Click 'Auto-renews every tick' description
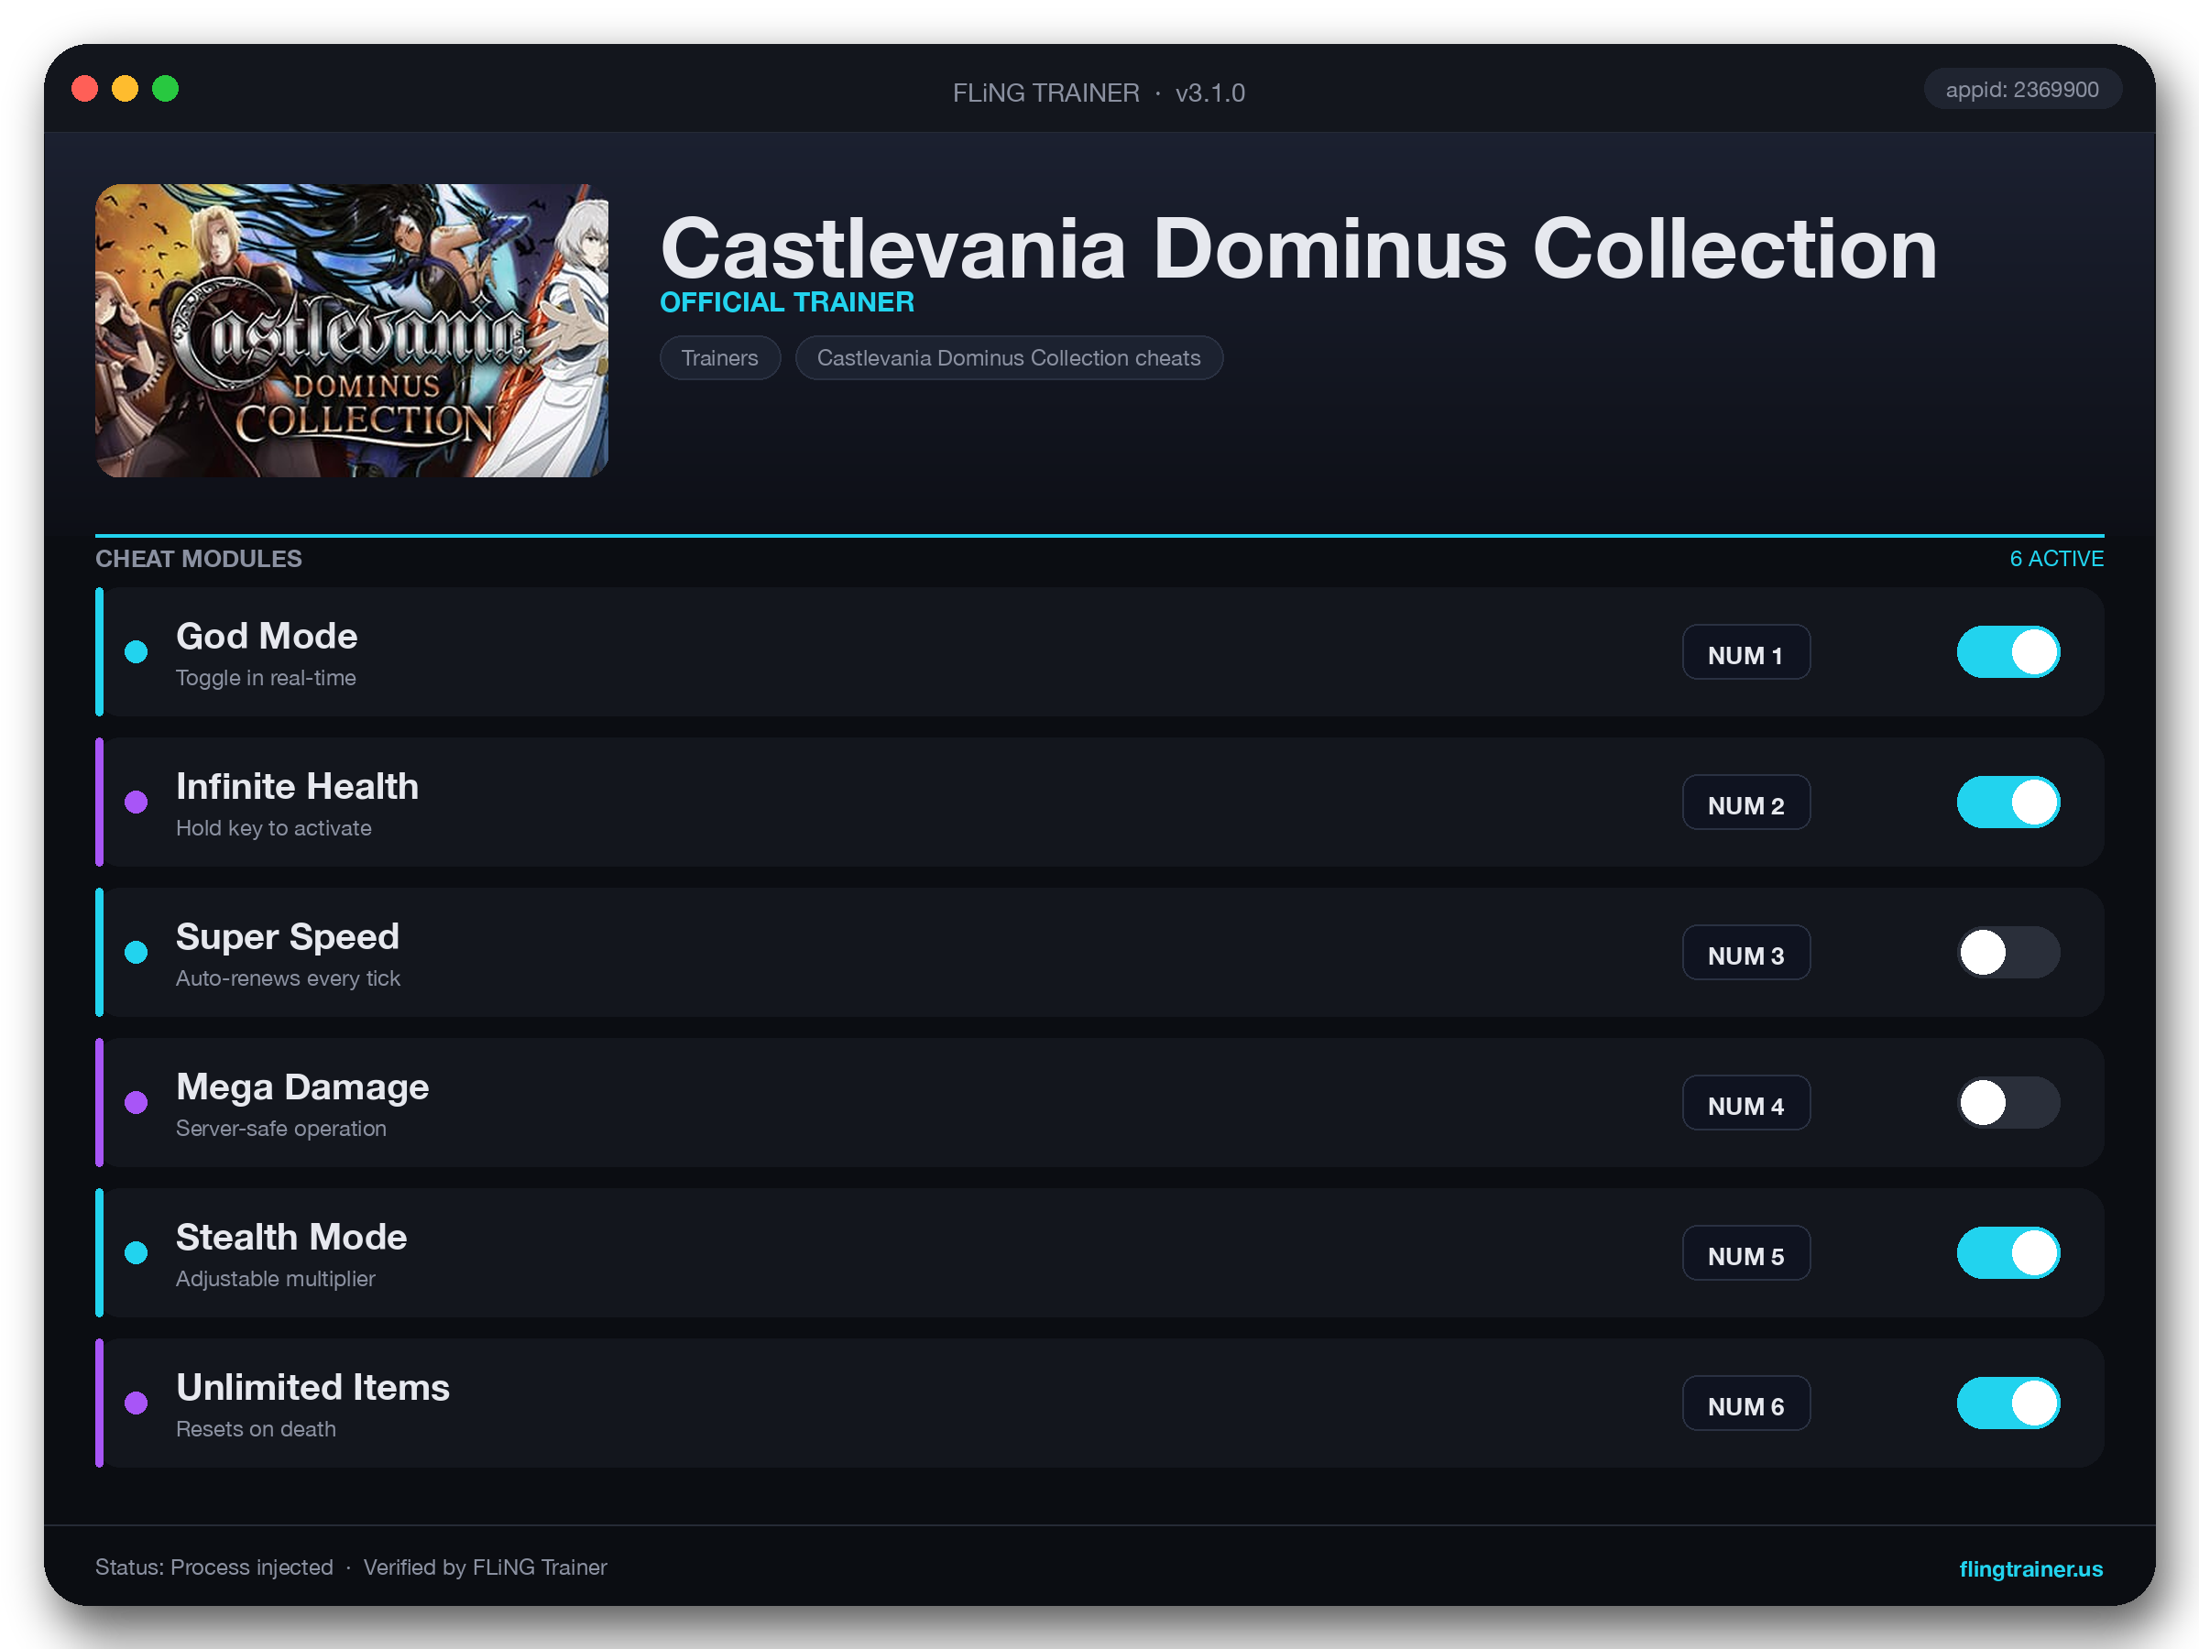The height and width of the screenshot is (1649, 2199). coord(289,978)
